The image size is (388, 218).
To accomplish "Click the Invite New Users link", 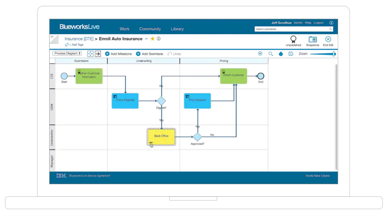I will [x=317, y=176].
